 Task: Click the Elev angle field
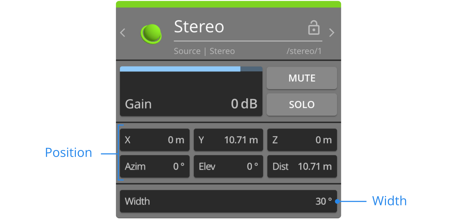[x=228, y=166]
